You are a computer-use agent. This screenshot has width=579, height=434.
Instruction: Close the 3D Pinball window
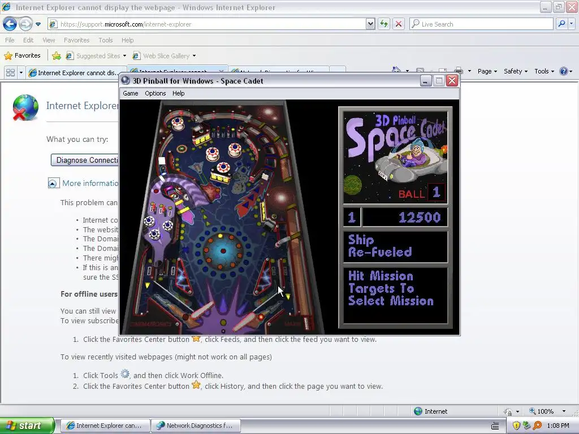coord(452,81)
